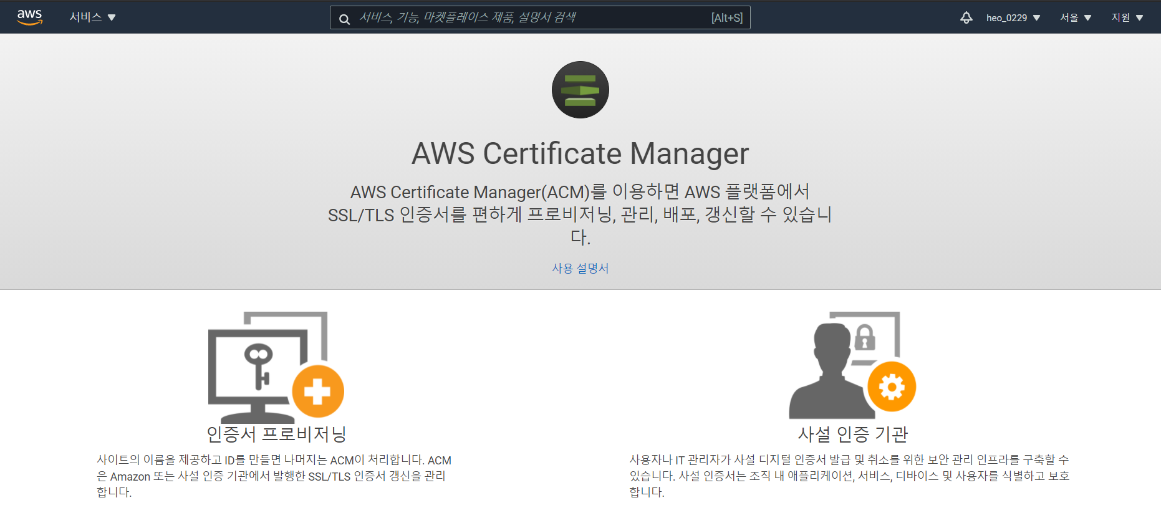
Task: Select the 인증서 프로비저닝 heading
Action: click(x=276, y=434)
